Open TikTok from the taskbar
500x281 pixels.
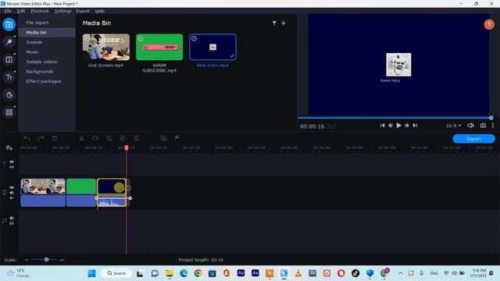[x=355, y=273]
